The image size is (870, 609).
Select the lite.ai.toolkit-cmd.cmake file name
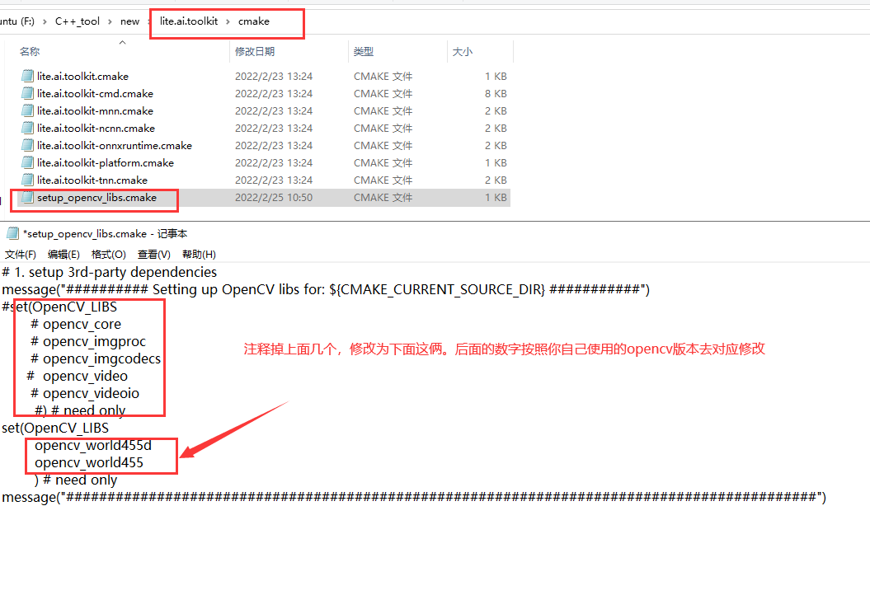(x=95, y=93)
